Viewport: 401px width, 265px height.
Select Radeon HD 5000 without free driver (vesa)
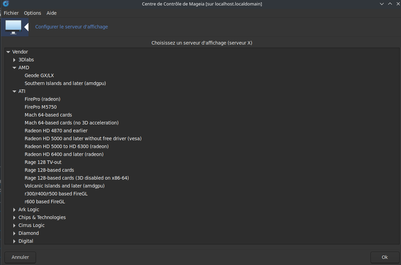83,138
